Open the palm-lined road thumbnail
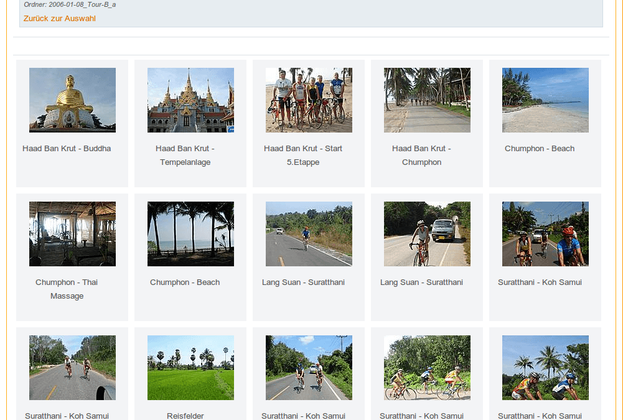The height and width of the screenshot is (420, 623). tap(427, 100)
